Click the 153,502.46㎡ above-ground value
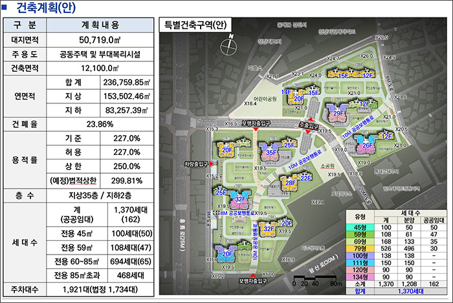The height and width of the screenshot is (303, 453). coord(127,96)
